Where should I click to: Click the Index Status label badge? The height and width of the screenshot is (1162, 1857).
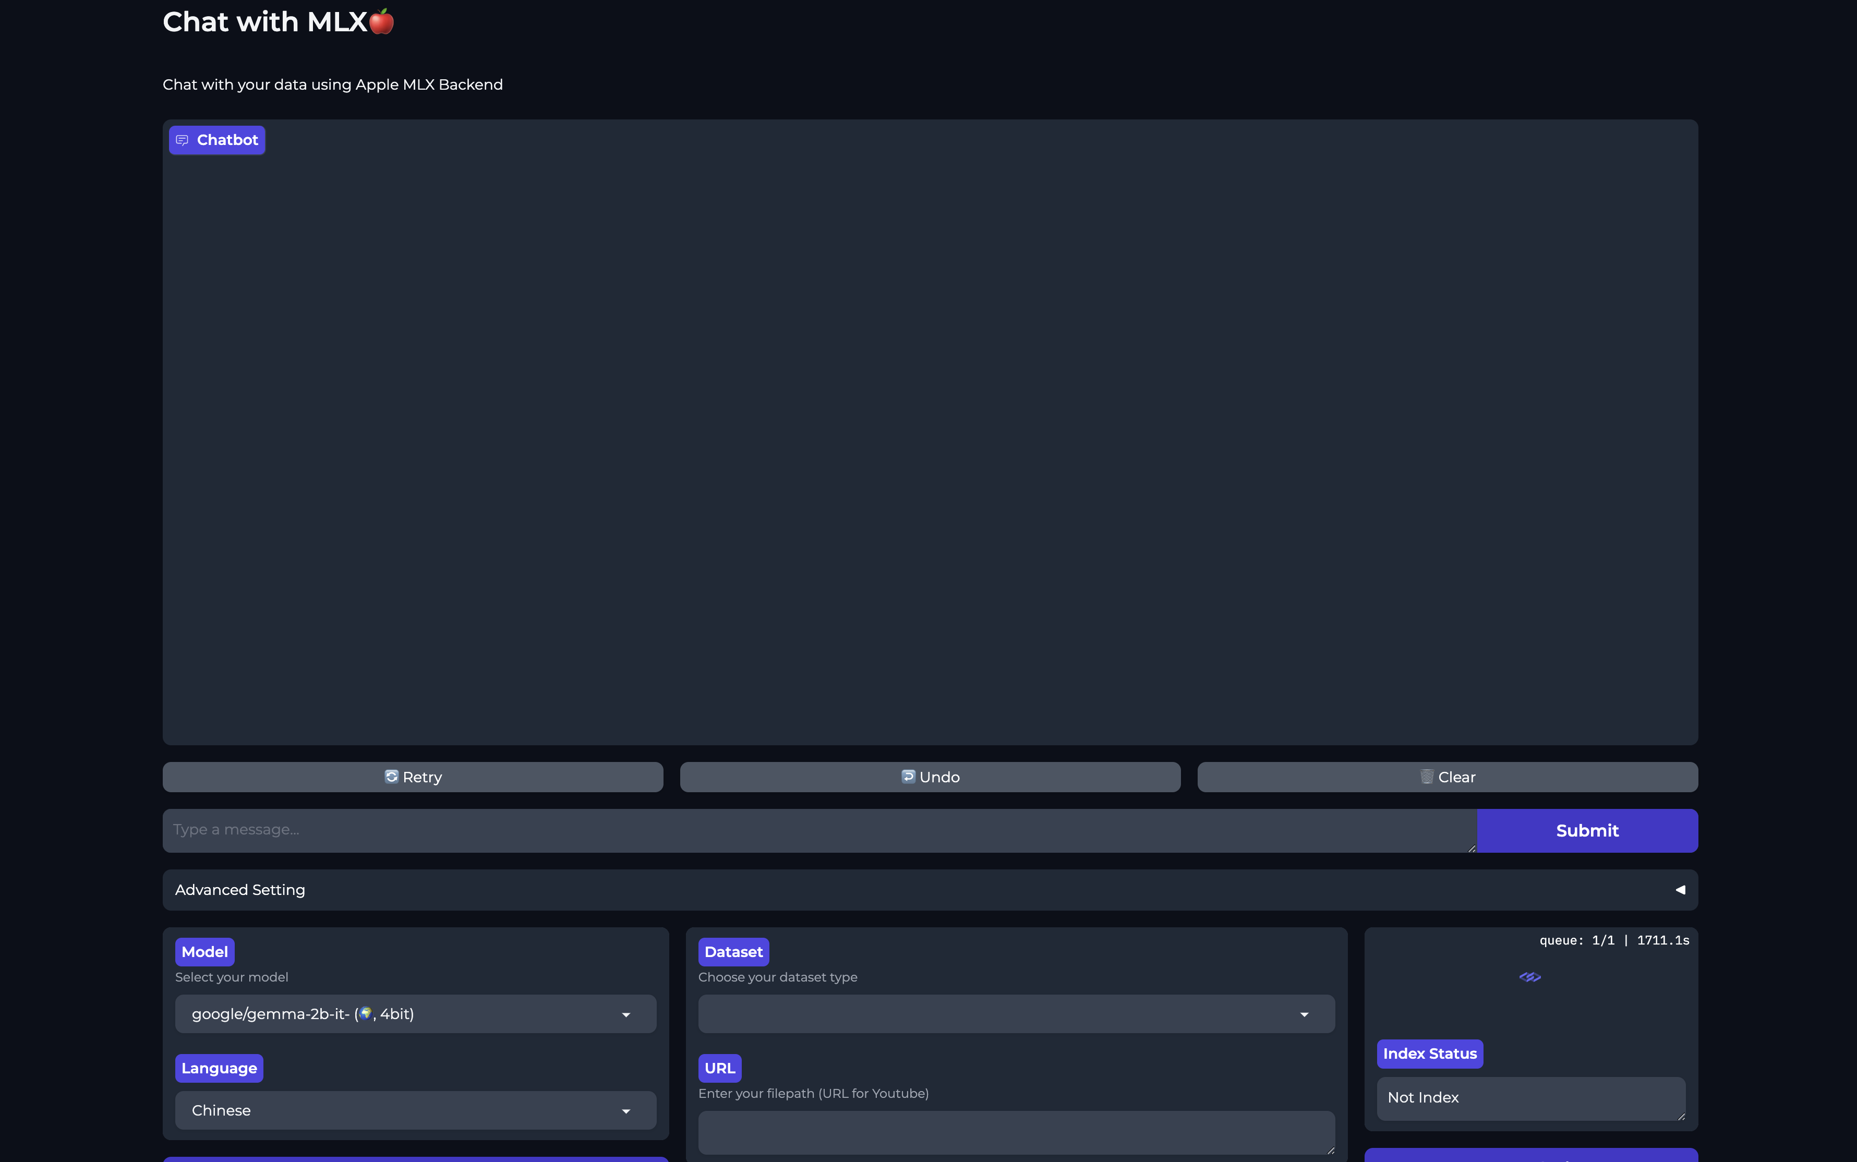coord(1430,1054)
